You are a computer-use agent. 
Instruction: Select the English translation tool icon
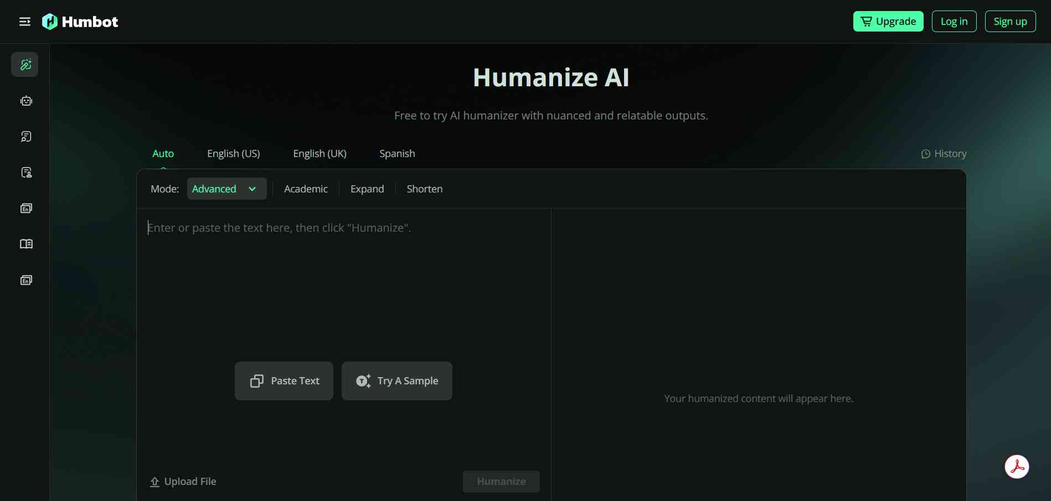point(26,208)
